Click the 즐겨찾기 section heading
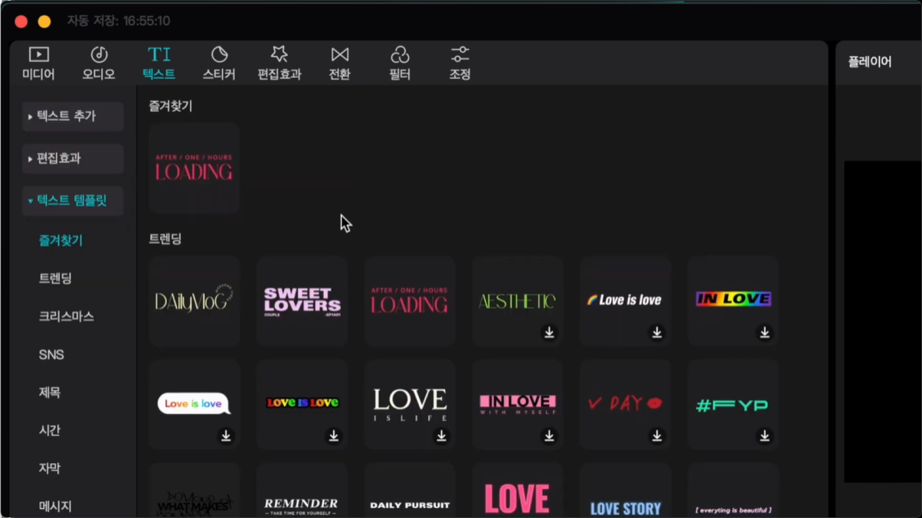Screen dimensions: 922x518 tap(171, 106)
